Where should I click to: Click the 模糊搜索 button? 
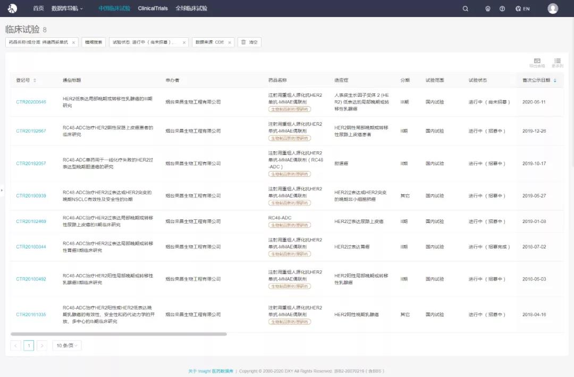[x=94, y=42]
